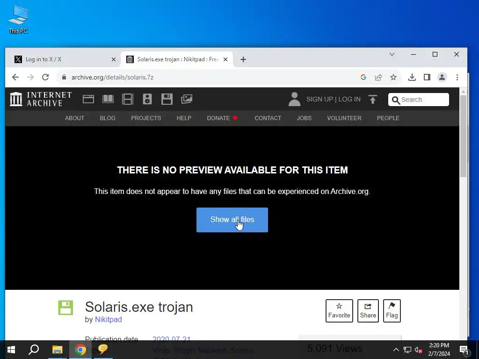Open the ABOUT menu item
This screenshot has height=359, width=479.
click(x=74, y=118)
